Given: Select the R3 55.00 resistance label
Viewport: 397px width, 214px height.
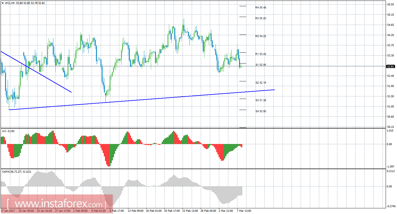Looking at the screenshot, I should point(260,18).
